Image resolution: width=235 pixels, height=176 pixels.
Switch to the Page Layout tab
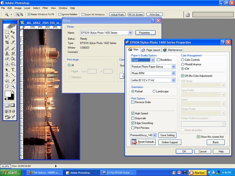pyautogui.click(x=151, y=50)
